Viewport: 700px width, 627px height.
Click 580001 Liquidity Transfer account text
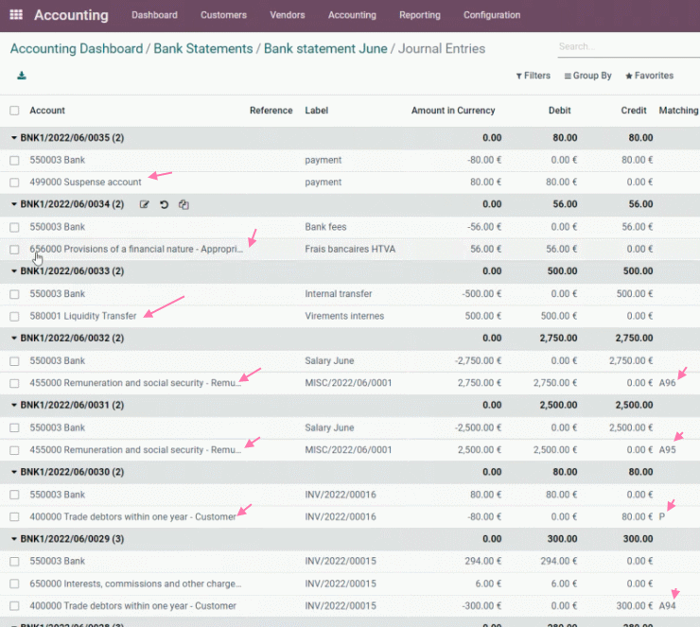83,316
